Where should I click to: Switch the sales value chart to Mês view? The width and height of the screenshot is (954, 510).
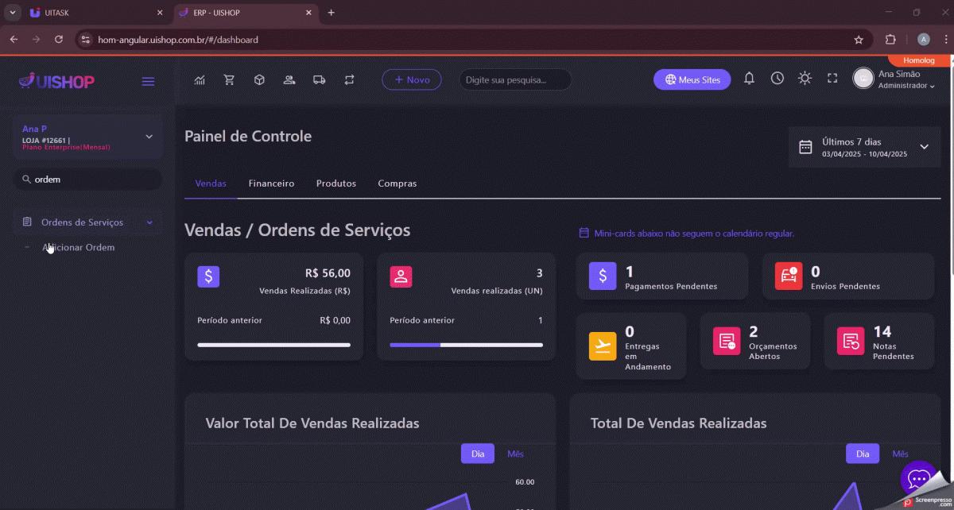point(515,454)
